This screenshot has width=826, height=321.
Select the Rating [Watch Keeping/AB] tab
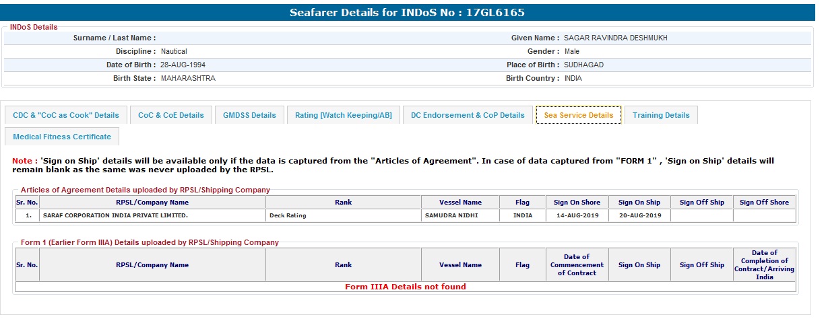(x=344, y=115)
